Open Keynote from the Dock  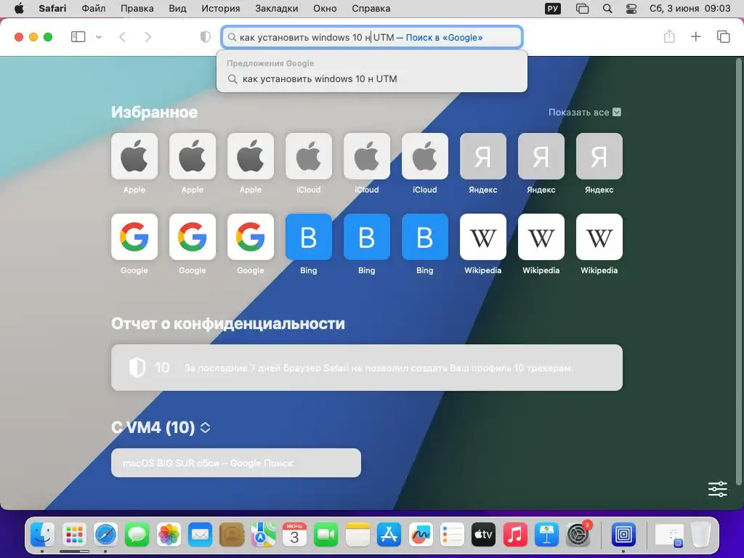(x=546, y=535)
